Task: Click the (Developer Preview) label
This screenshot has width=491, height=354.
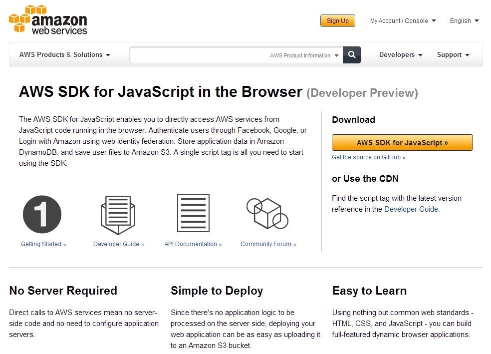Action: tap(362, 93)
